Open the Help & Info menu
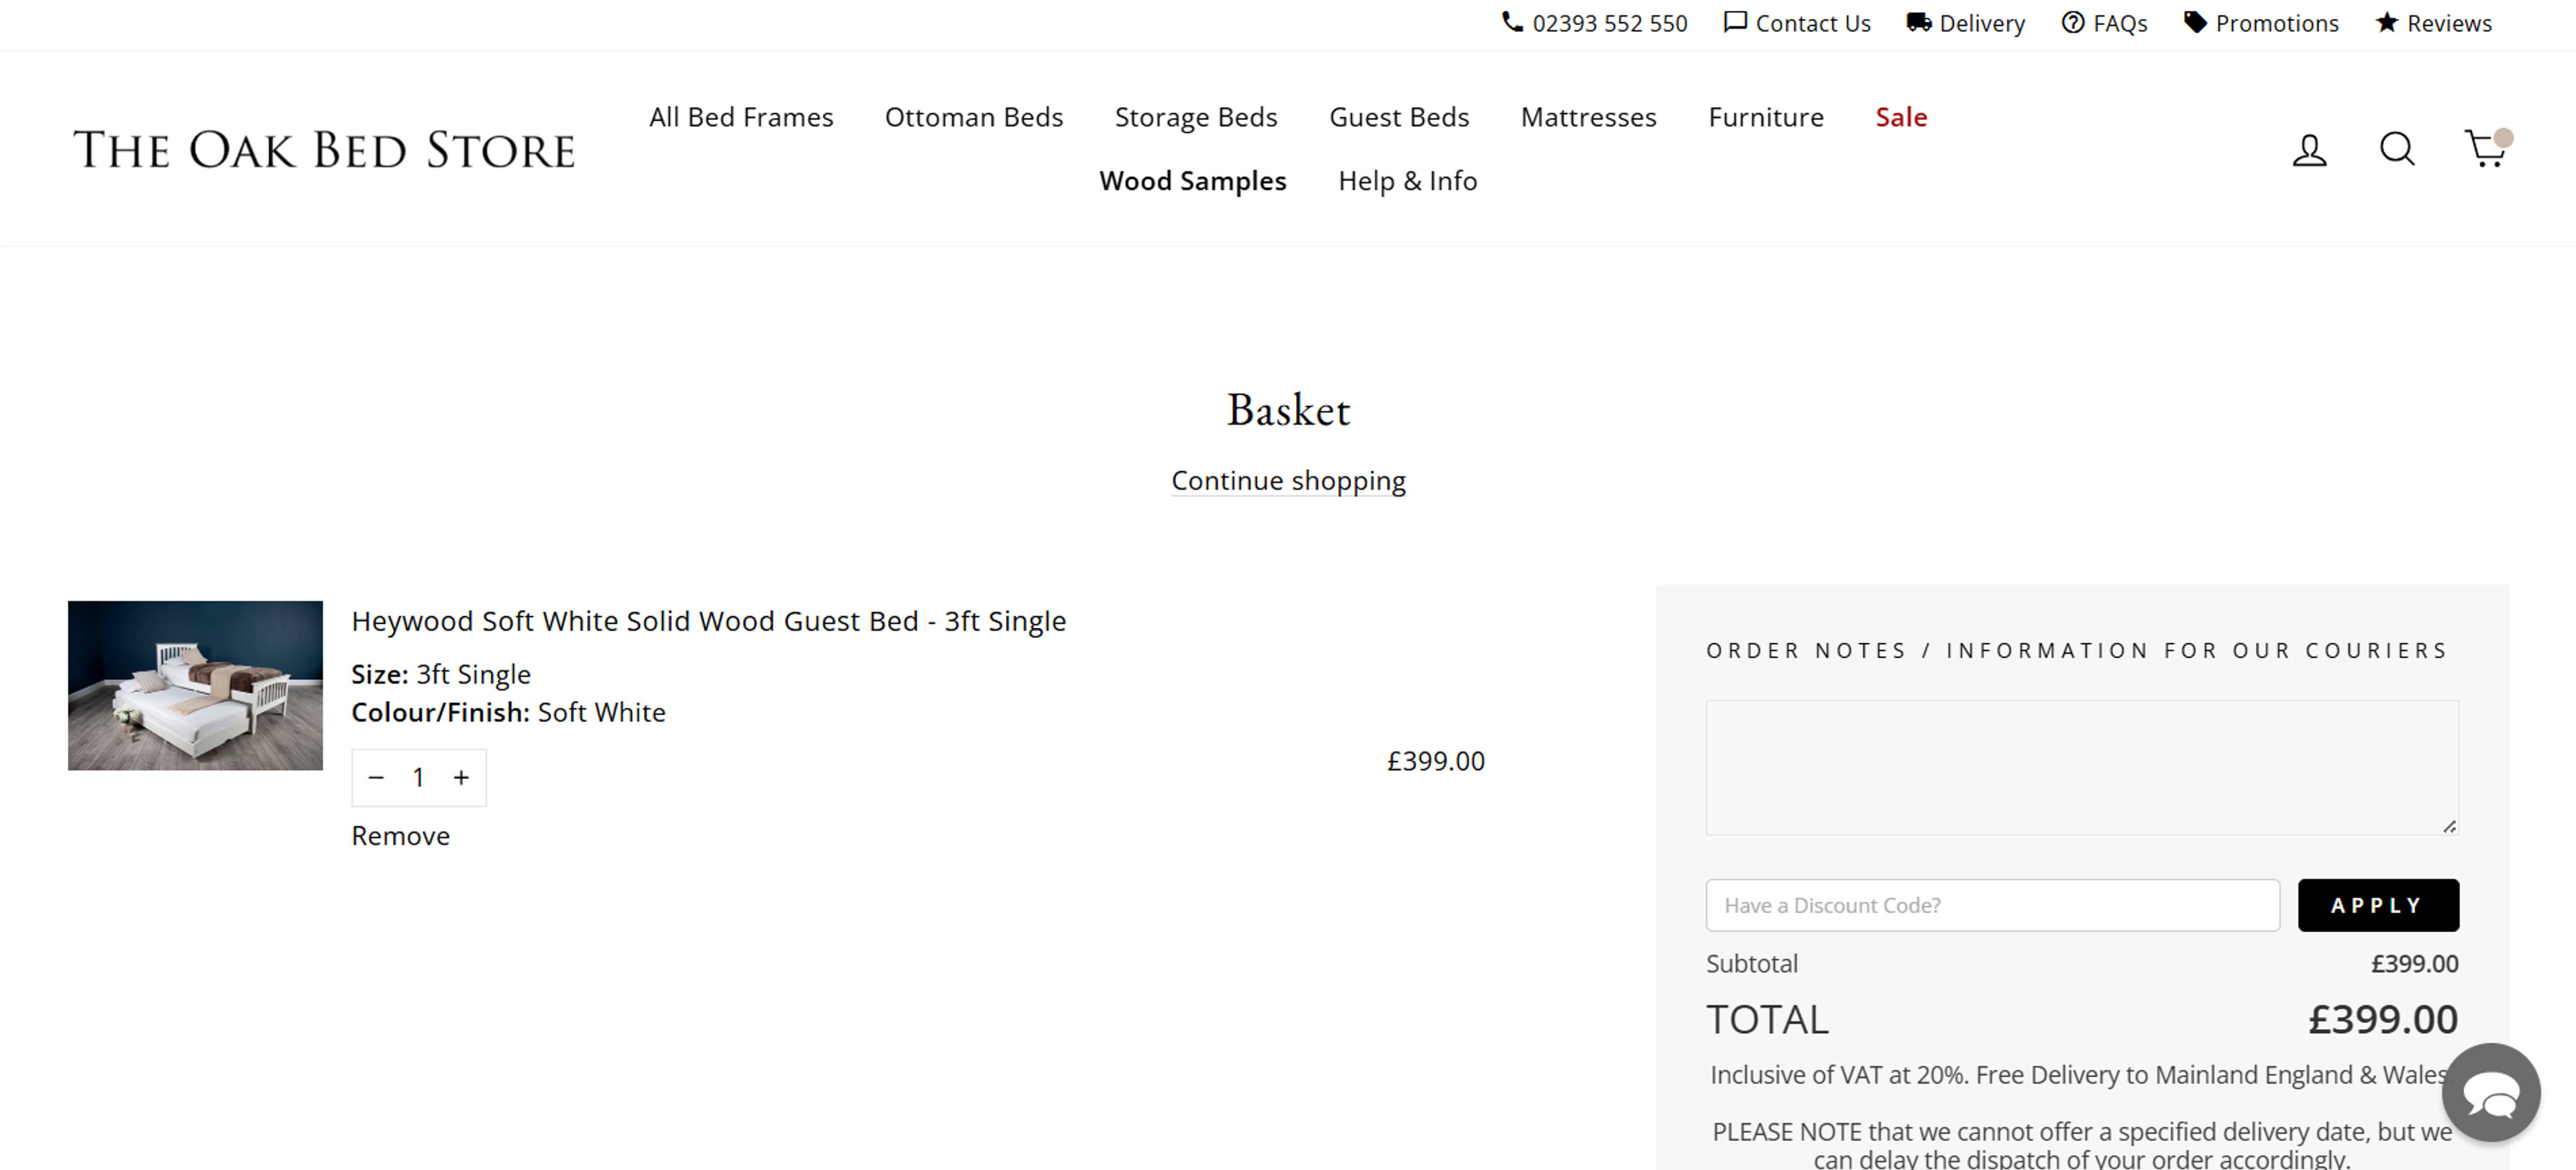Viewport: 2576px width, 1170px height. [x=1407, y=181]
